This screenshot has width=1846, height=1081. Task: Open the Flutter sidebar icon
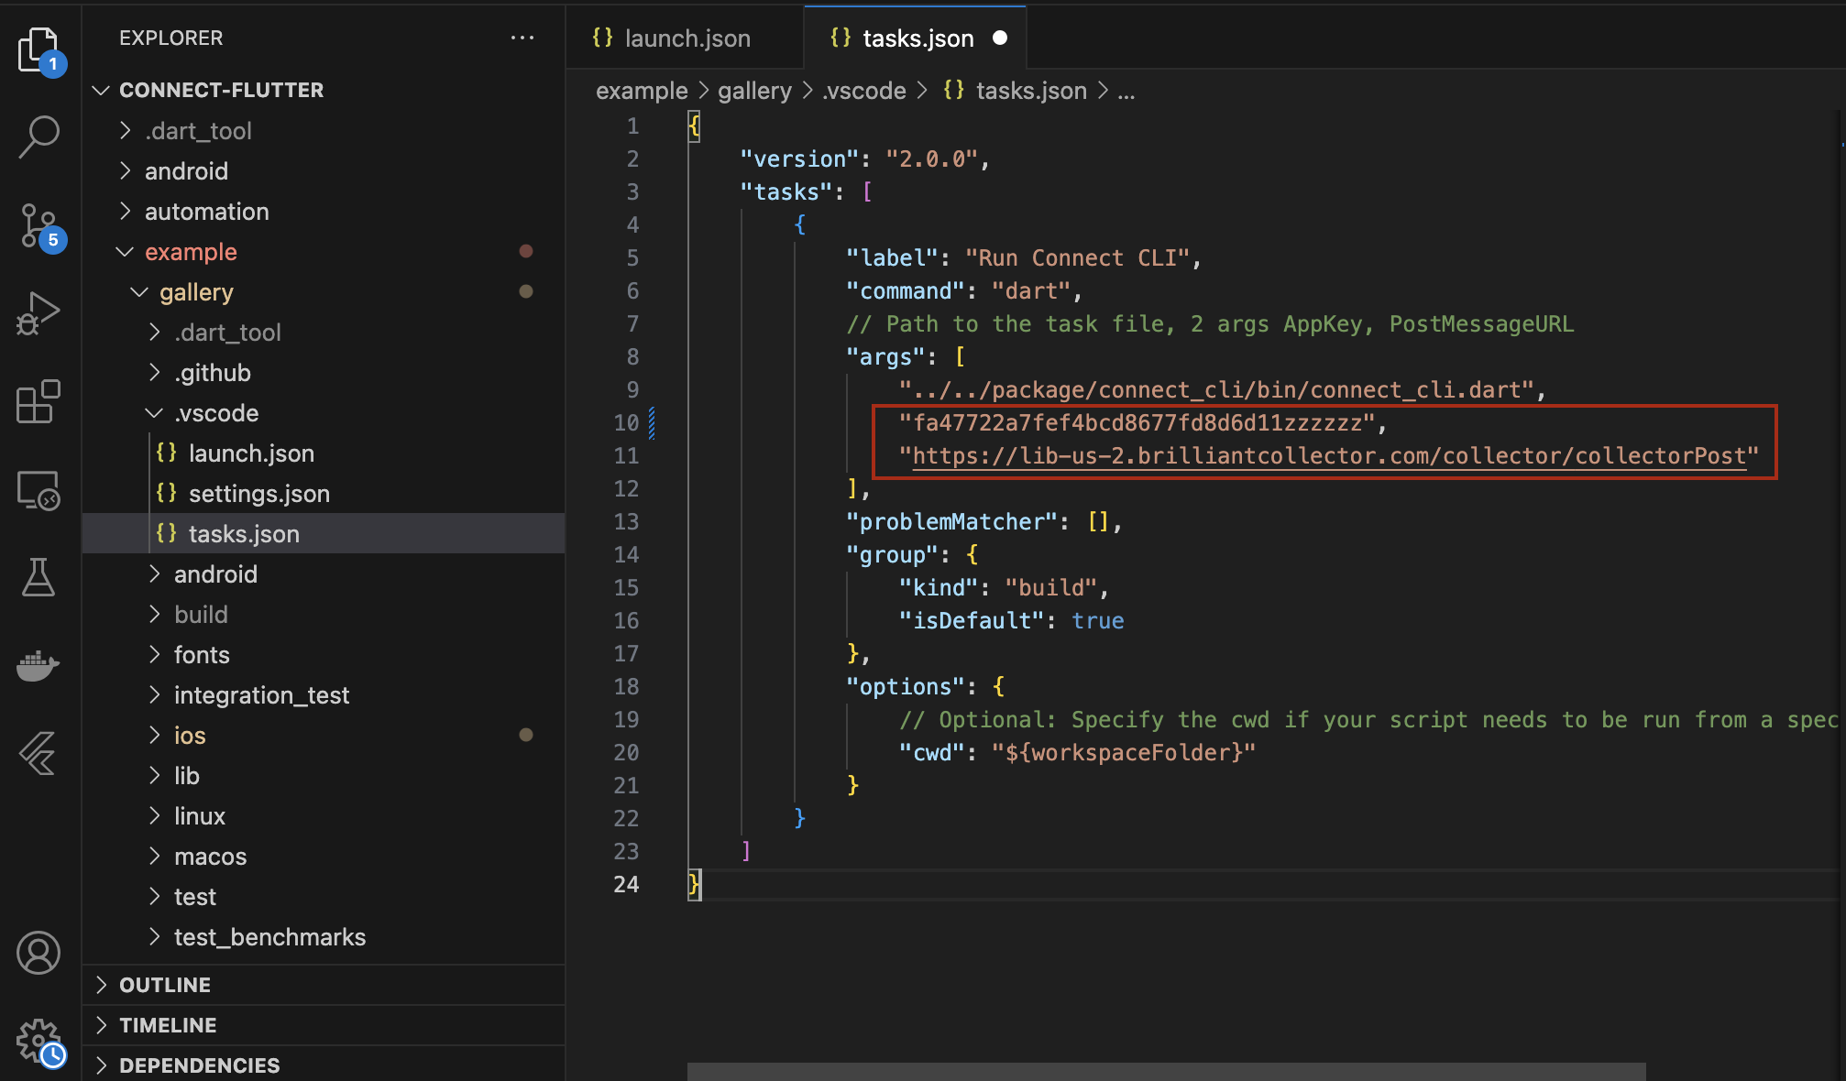[38, 753]
